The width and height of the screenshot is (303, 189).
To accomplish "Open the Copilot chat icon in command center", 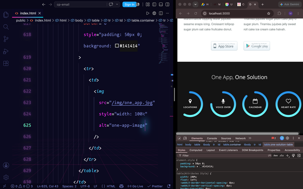I will pyautogui.click(x=111, y=4).
